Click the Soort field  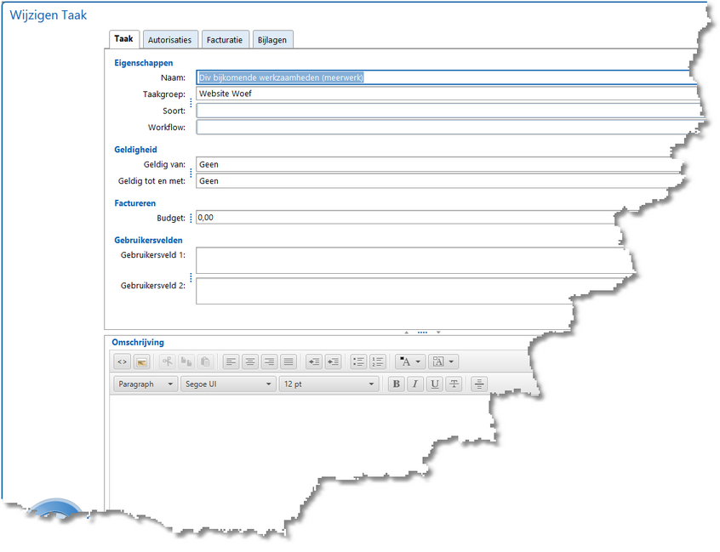tap(449, 111)
